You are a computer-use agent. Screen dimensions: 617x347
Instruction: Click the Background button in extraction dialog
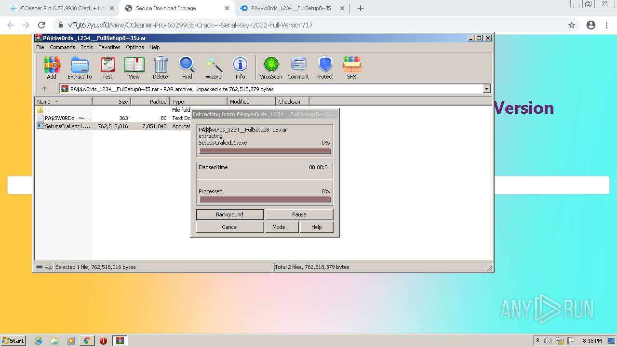click(229, 214)
